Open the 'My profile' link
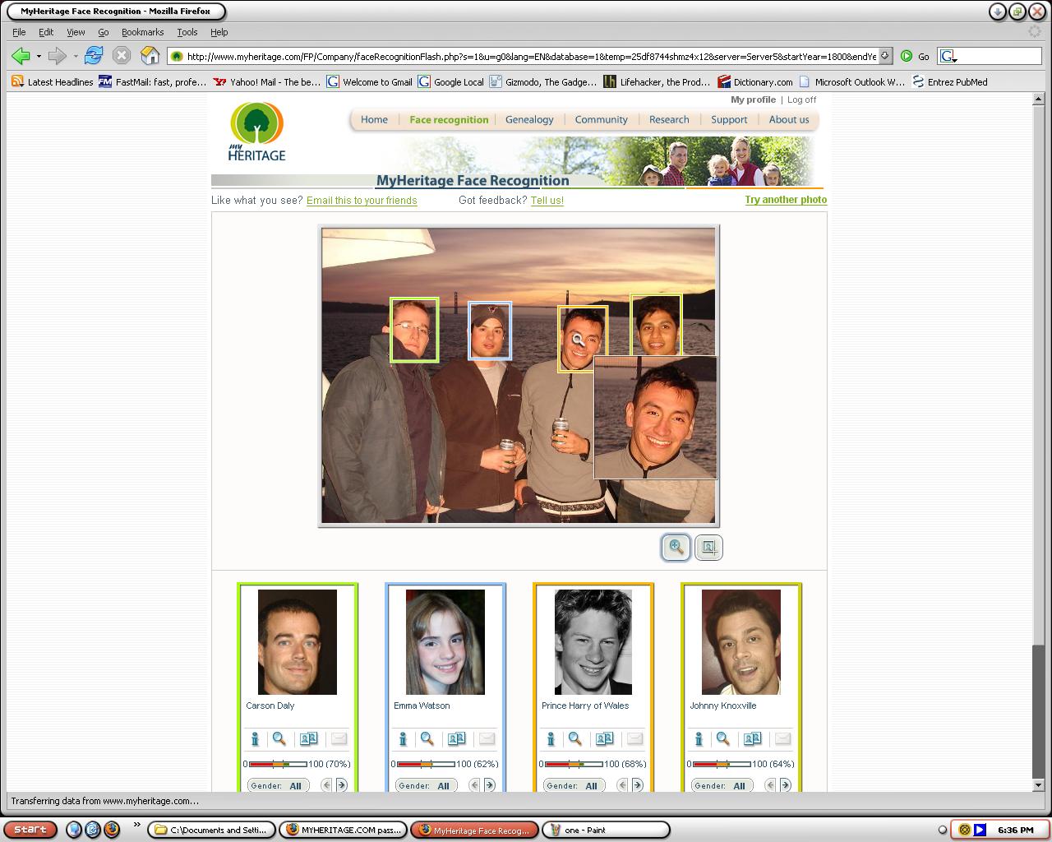Viewport: 1052px width, 842px height. (753, 99)
